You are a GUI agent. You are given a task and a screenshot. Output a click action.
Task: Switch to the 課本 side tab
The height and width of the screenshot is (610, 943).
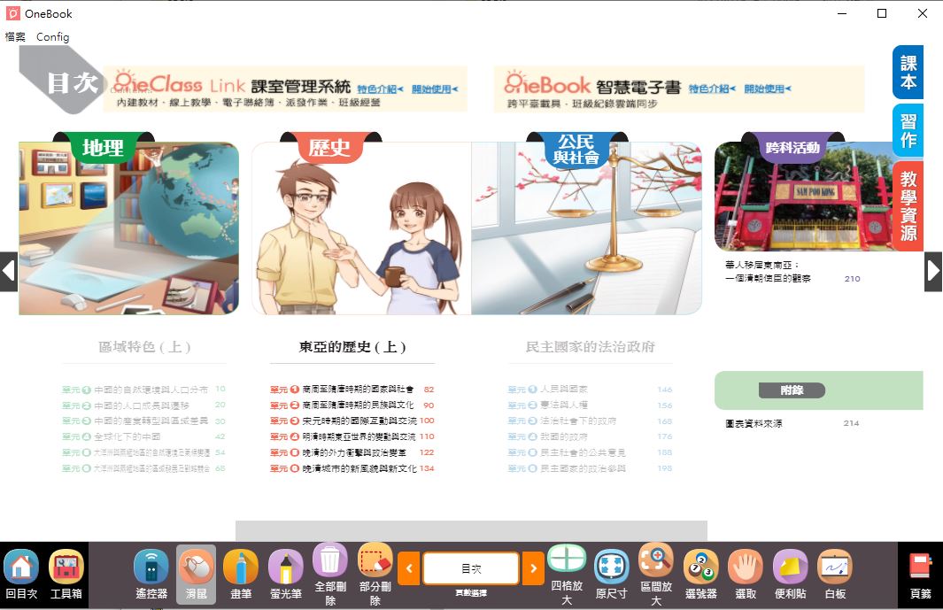tap(908, 73)
